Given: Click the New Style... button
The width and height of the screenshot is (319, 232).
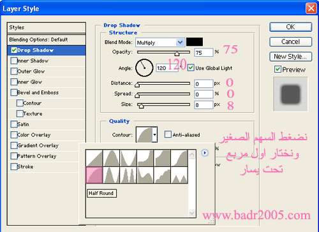Looking at the screenshot, I should (291, 57).
